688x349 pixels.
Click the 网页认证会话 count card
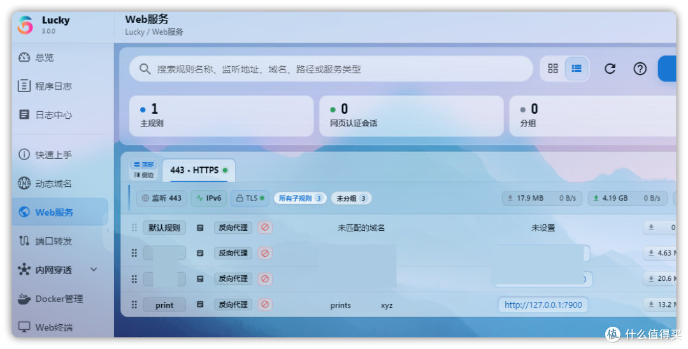coord(411,116)
